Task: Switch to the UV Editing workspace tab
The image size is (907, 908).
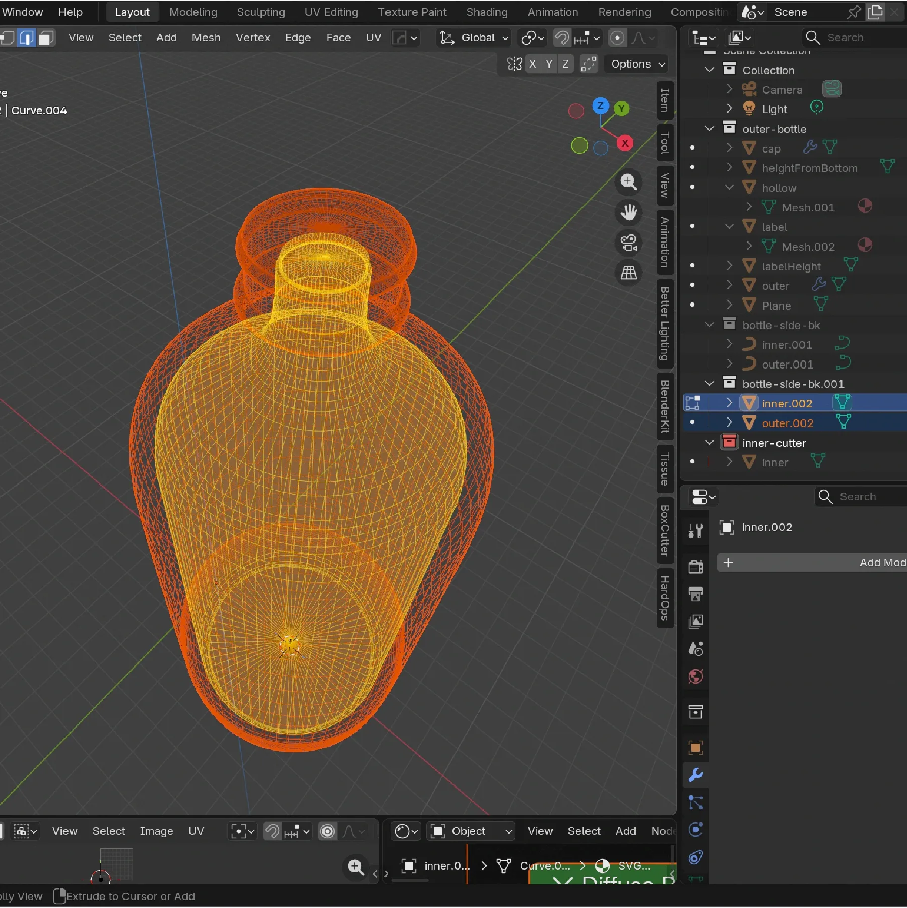Action: 331,12
